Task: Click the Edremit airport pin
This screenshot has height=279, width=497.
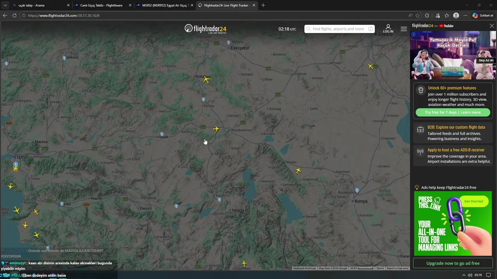Action: point(6,63)
